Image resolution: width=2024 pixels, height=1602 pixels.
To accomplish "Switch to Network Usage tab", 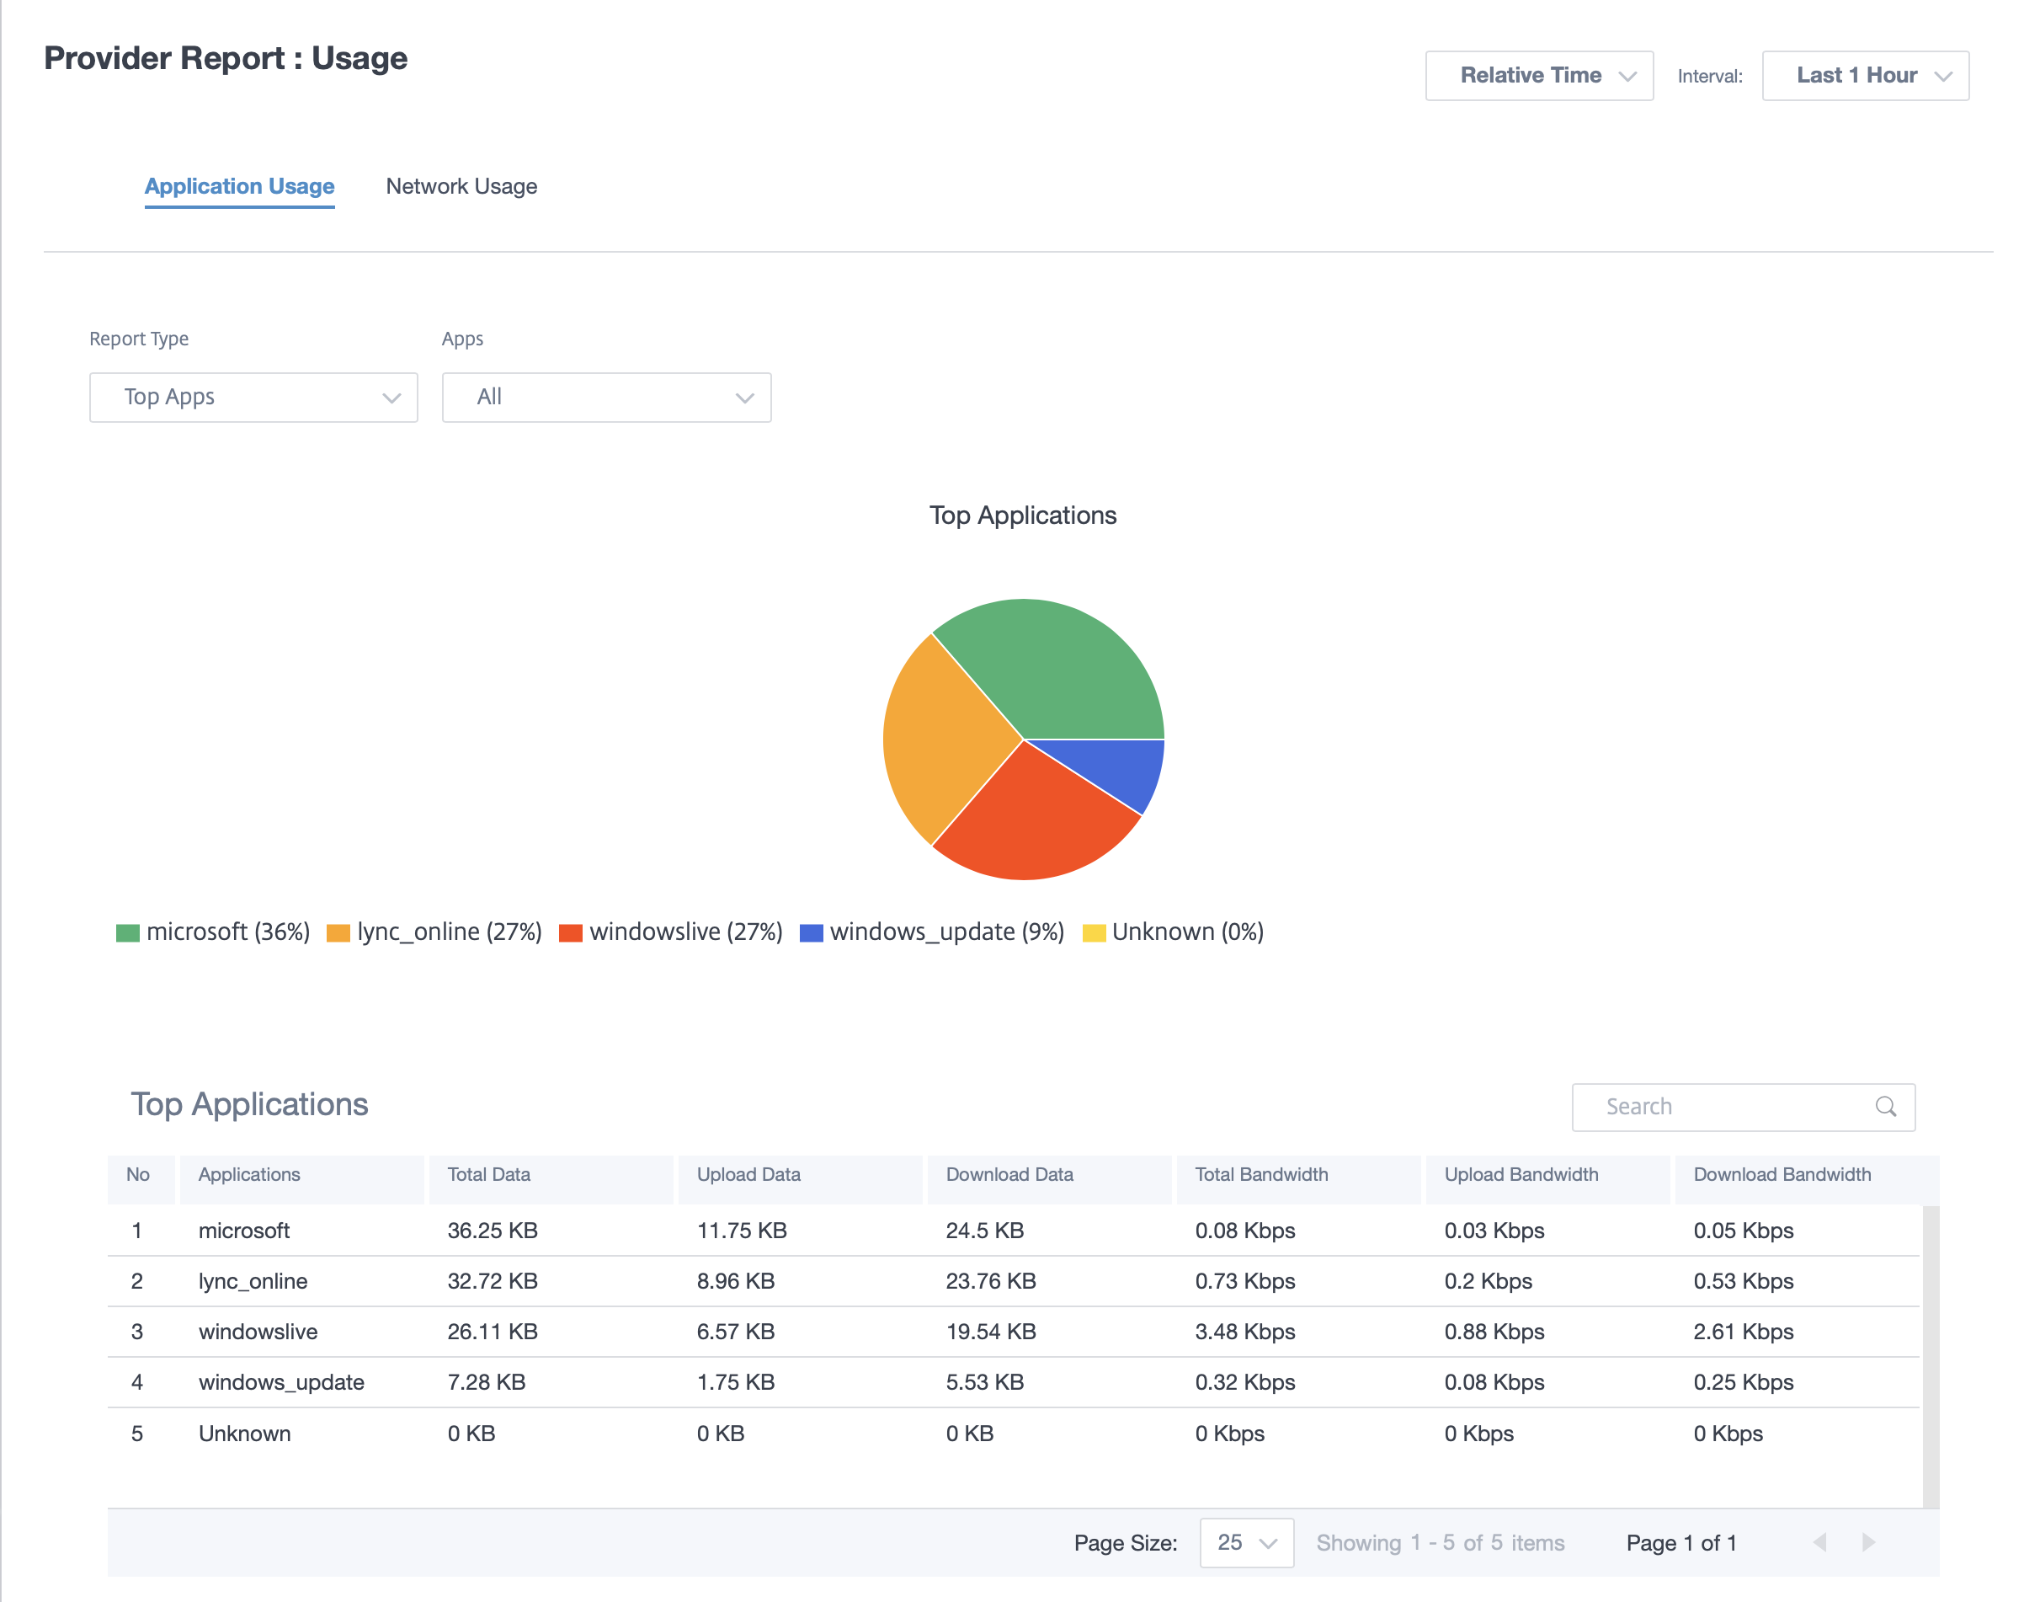I will tap(461, 185).
